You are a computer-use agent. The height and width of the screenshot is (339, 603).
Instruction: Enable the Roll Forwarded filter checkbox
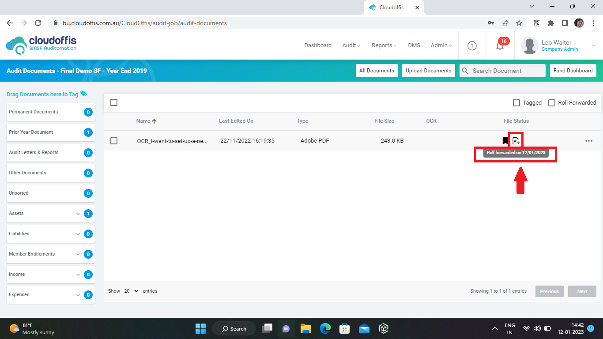[551, 103]
